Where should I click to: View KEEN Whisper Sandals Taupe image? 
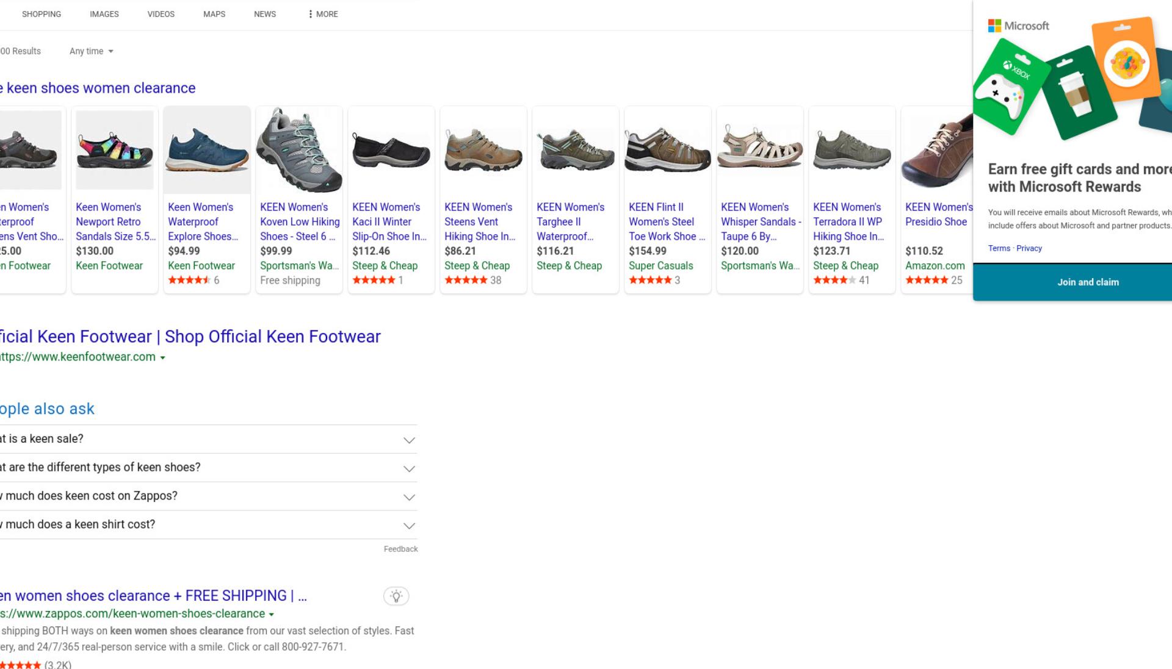click(760, 150)
